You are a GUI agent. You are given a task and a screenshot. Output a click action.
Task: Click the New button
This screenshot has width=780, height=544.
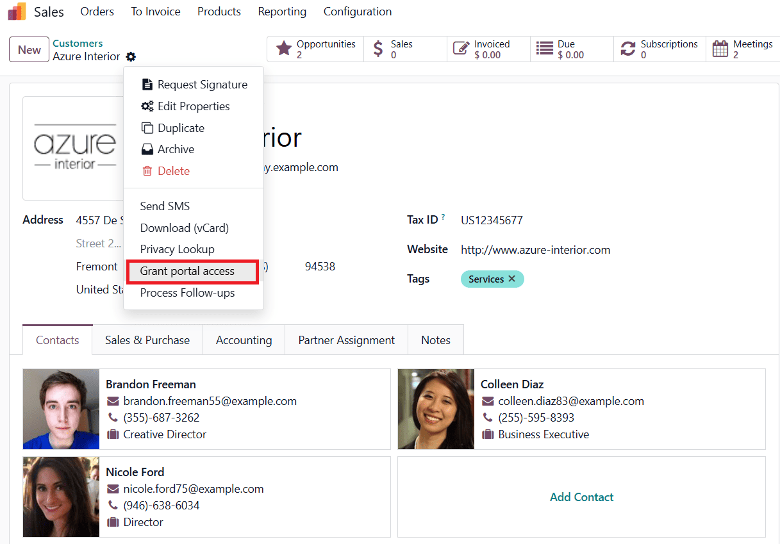(x=29, y=50)
